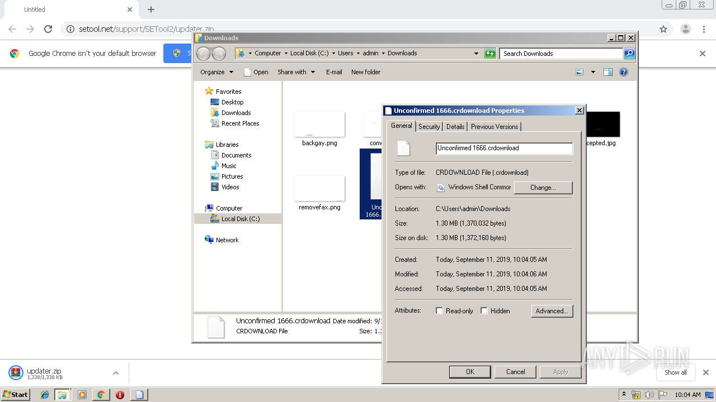Expand Users breadcrumb dropdown arrow
This screenshot has height=402, width=716.
click(x=357, y=54)
